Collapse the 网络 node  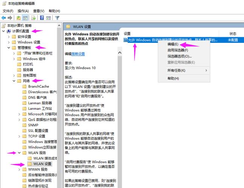pos(14,81)
